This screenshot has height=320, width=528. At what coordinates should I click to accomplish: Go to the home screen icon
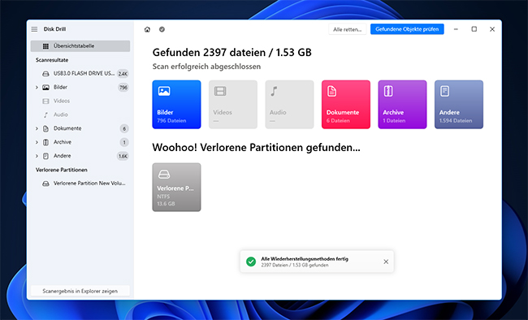(147, 29)
